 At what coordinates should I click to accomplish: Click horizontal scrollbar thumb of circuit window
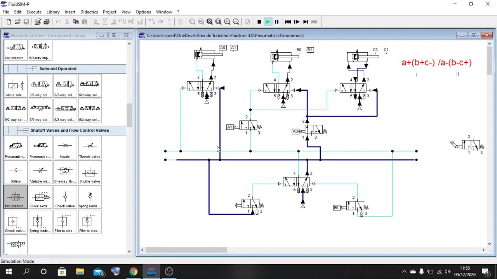(x=186, y=250)
